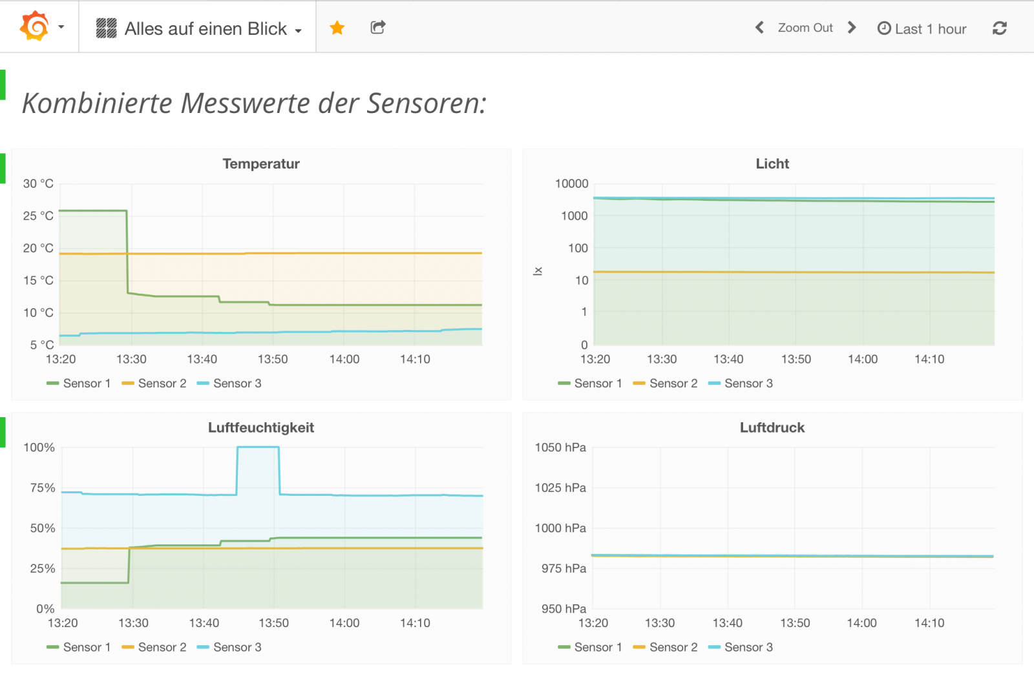The width and height of the screenshot is (1034, 678).
Task: Click the Licht panel title
Action: 772,164
